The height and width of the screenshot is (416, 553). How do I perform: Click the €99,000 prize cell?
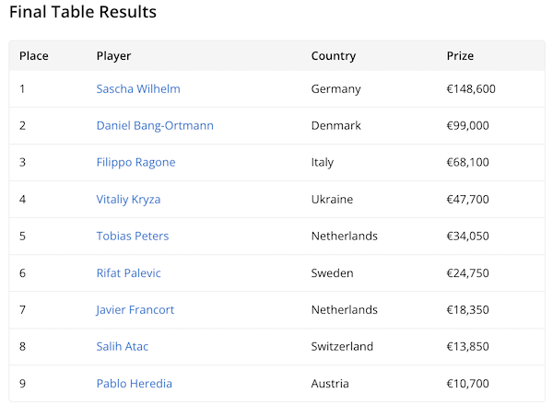(467, 126)
